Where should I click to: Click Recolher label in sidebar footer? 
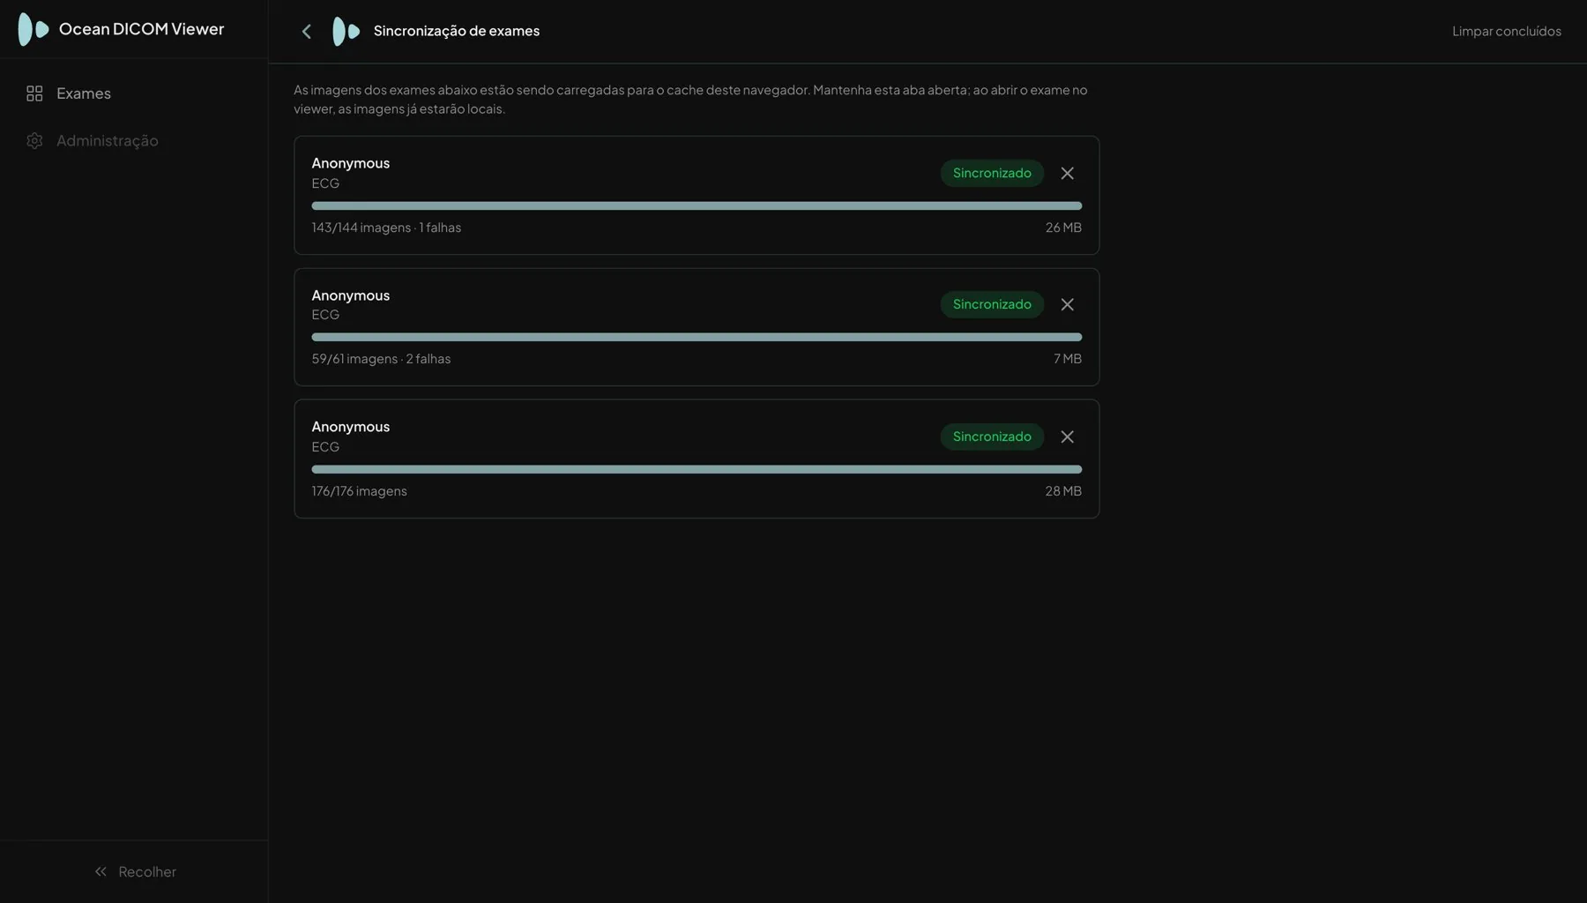(147, 871)
